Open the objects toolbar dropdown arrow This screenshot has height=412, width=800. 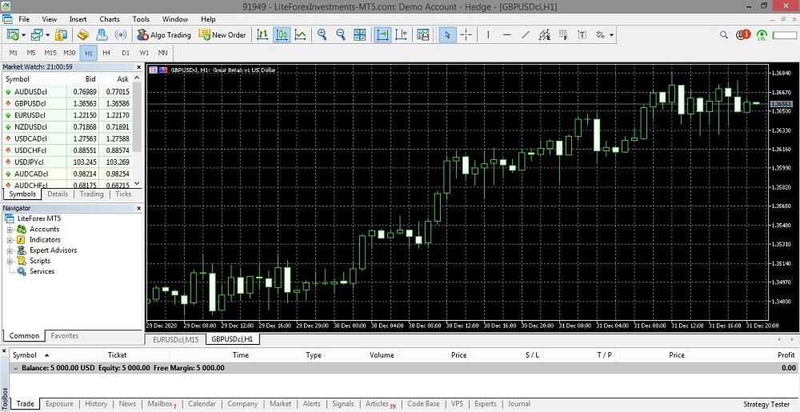tap(611, 34)
